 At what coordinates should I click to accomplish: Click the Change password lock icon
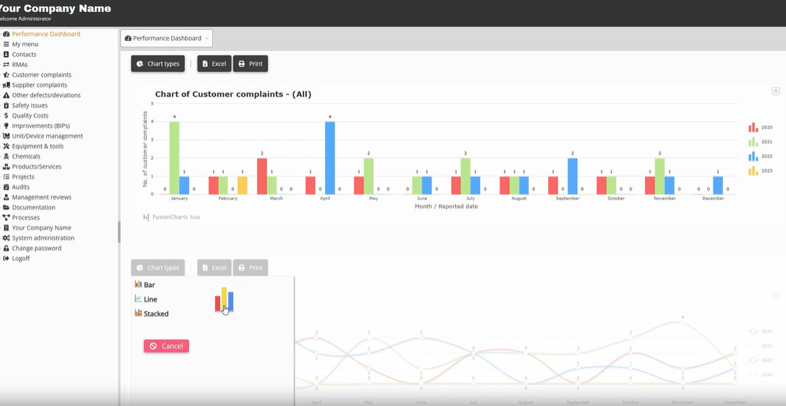pos(6,248)
